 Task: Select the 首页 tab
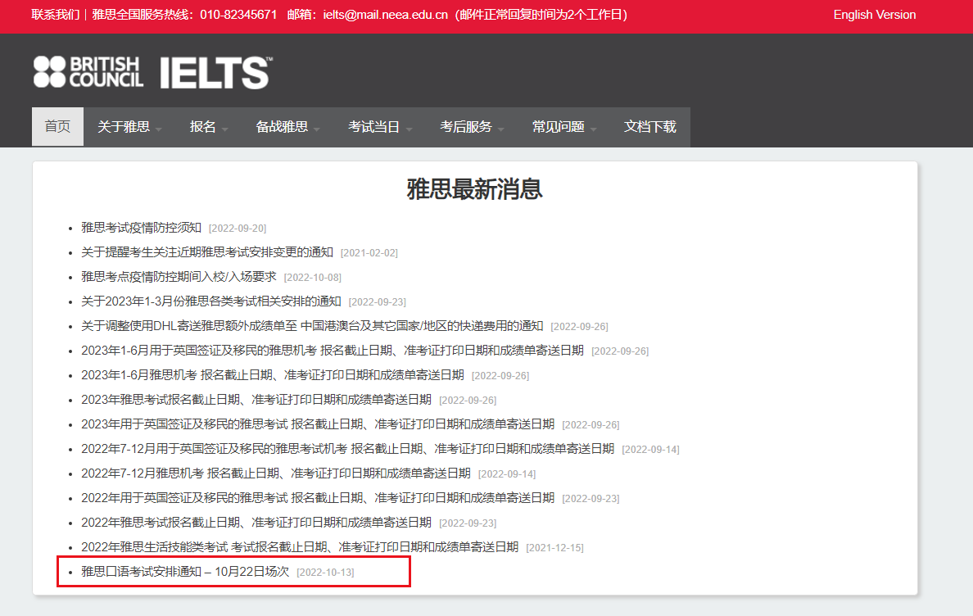[57, 126]
